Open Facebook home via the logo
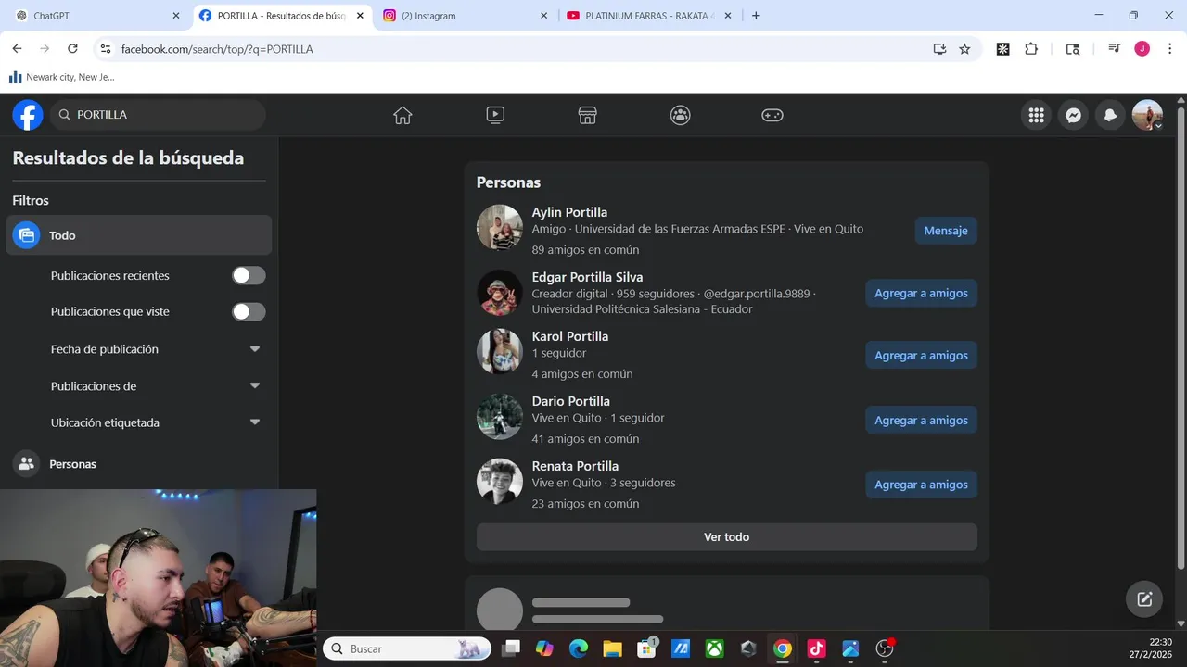Viewport: 1187px width, 667px height. (x=28, y=115)
